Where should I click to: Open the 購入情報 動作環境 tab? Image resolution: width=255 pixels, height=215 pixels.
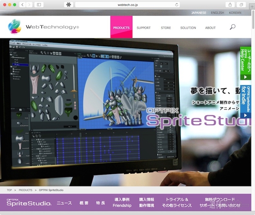tap(147, 203)
